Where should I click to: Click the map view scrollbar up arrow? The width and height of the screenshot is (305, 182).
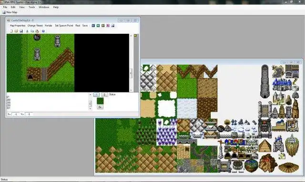pyautogui.click(x=131, y=36)
